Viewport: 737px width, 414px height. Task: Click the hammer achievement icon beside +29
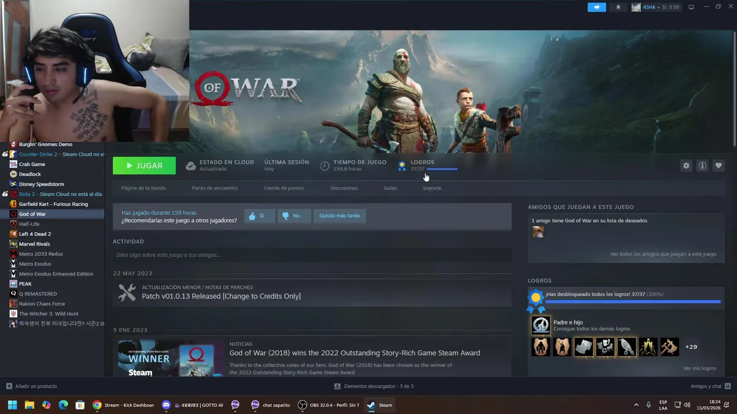coord(669,347)
